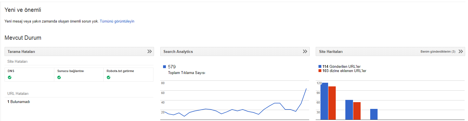
Task: Select the Sunucu bağlantısı cell
Action: [x=79, y=75]
